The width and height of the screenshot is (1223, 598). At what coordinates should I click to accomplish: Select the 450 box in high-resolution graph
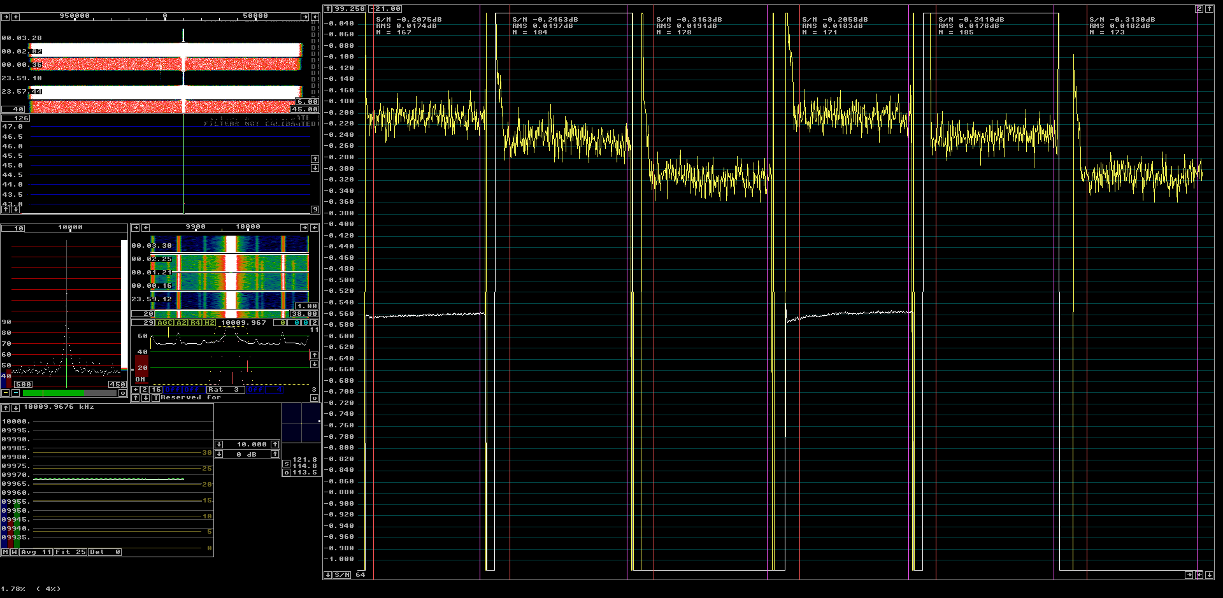pyautogui.click(x=117, y=384)
